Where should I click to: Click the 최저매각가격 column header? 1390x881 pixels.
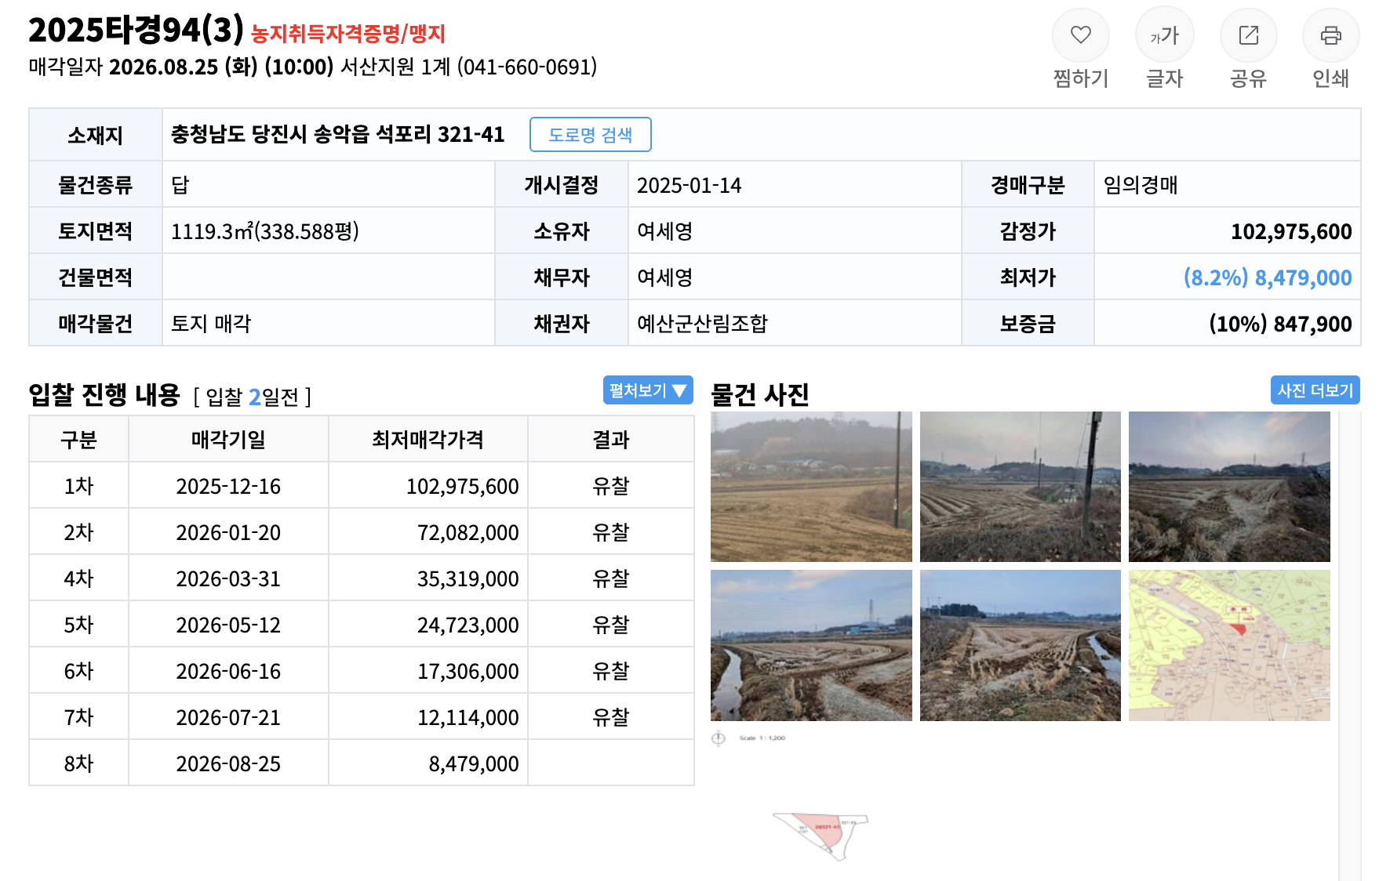tap(428, 440)
